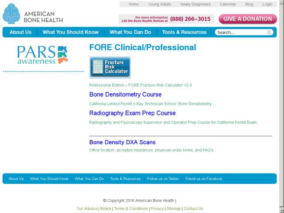Click About Us in the footer bar
Image resolution: width=284 pixels, height=213 pixels.
[16, 179]
